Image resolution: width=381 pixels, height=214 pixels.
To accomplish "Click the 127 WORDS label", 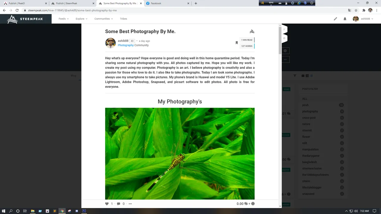I will click(247, 46).
